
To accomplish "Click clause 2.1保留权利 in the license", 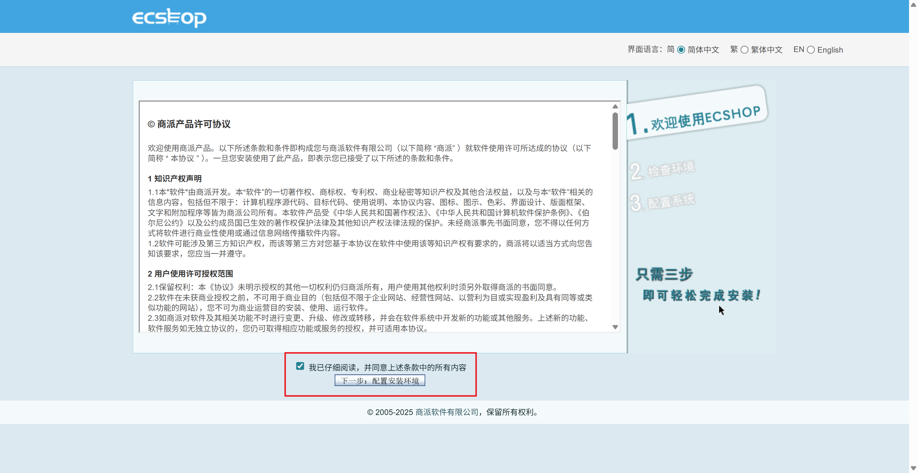I will tap(353, 287).
